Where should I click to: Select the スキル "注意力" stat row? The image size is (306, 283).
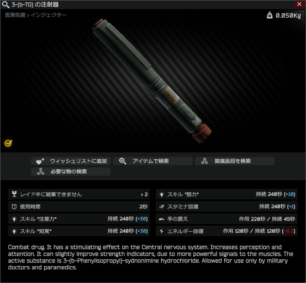[79, 219]
